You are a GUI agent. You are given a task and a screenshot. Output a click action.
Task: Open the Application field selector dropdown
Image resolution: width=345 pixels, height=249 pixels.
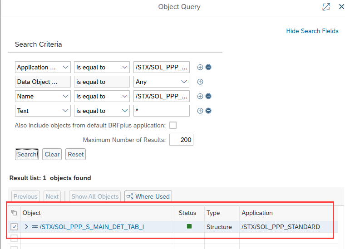[x=43, y=67]
